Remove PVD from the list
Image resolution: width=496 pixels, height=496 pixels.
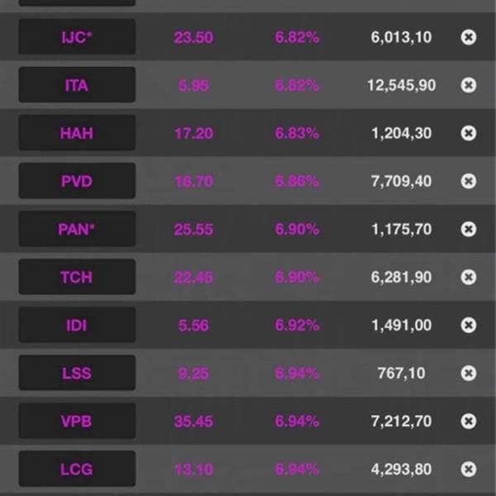point(469,181)
